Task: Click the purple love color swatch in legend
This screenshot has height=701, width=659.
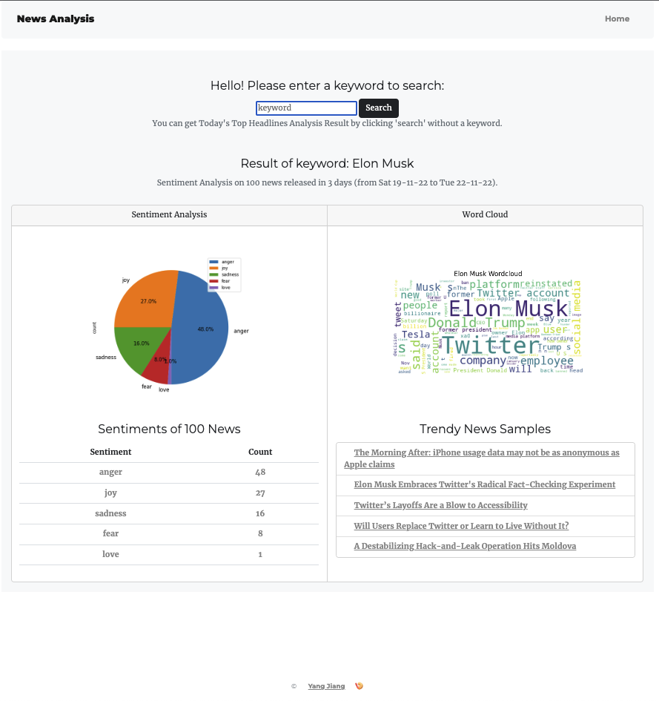Action: [213, 288]
